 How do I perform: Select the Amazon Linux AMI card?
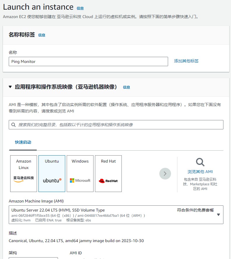24,174
